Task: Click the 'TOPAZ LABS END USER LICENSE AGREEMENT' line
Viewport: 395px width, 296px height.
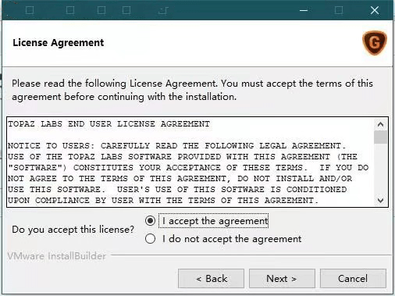Action: [x=109, y=123]
